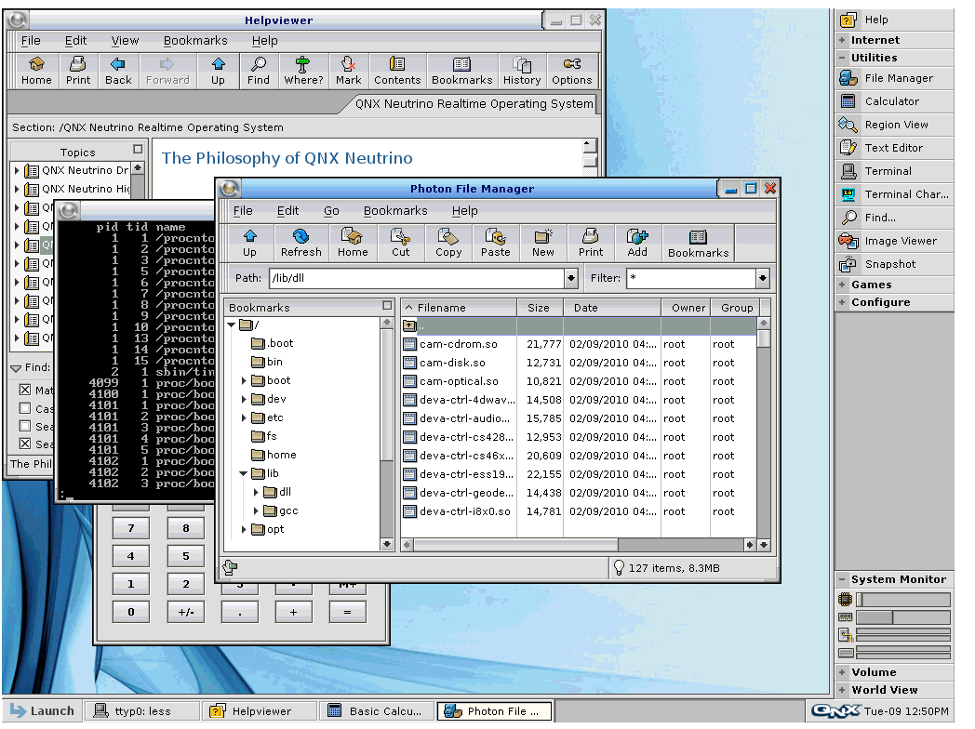Collapse the lib folder in Bookmarks tree

tap(244, 473)
